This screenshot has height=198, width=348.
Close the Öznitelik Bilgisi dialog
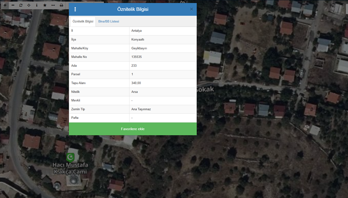click(x=191, y=9)
